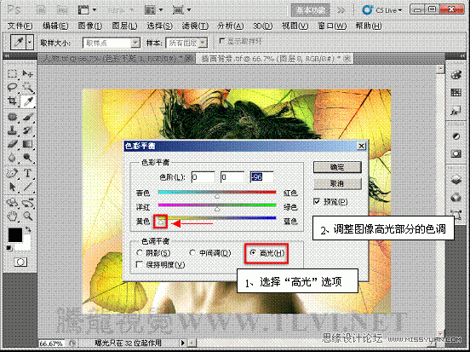Set the foreground color swatch
Screen dimensions: 470x352
[x=15, y=235]
